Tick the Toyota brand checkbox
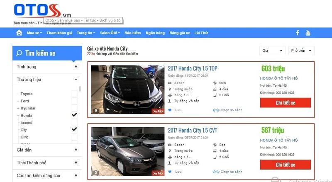332x182 pixels. coord(74,94)
